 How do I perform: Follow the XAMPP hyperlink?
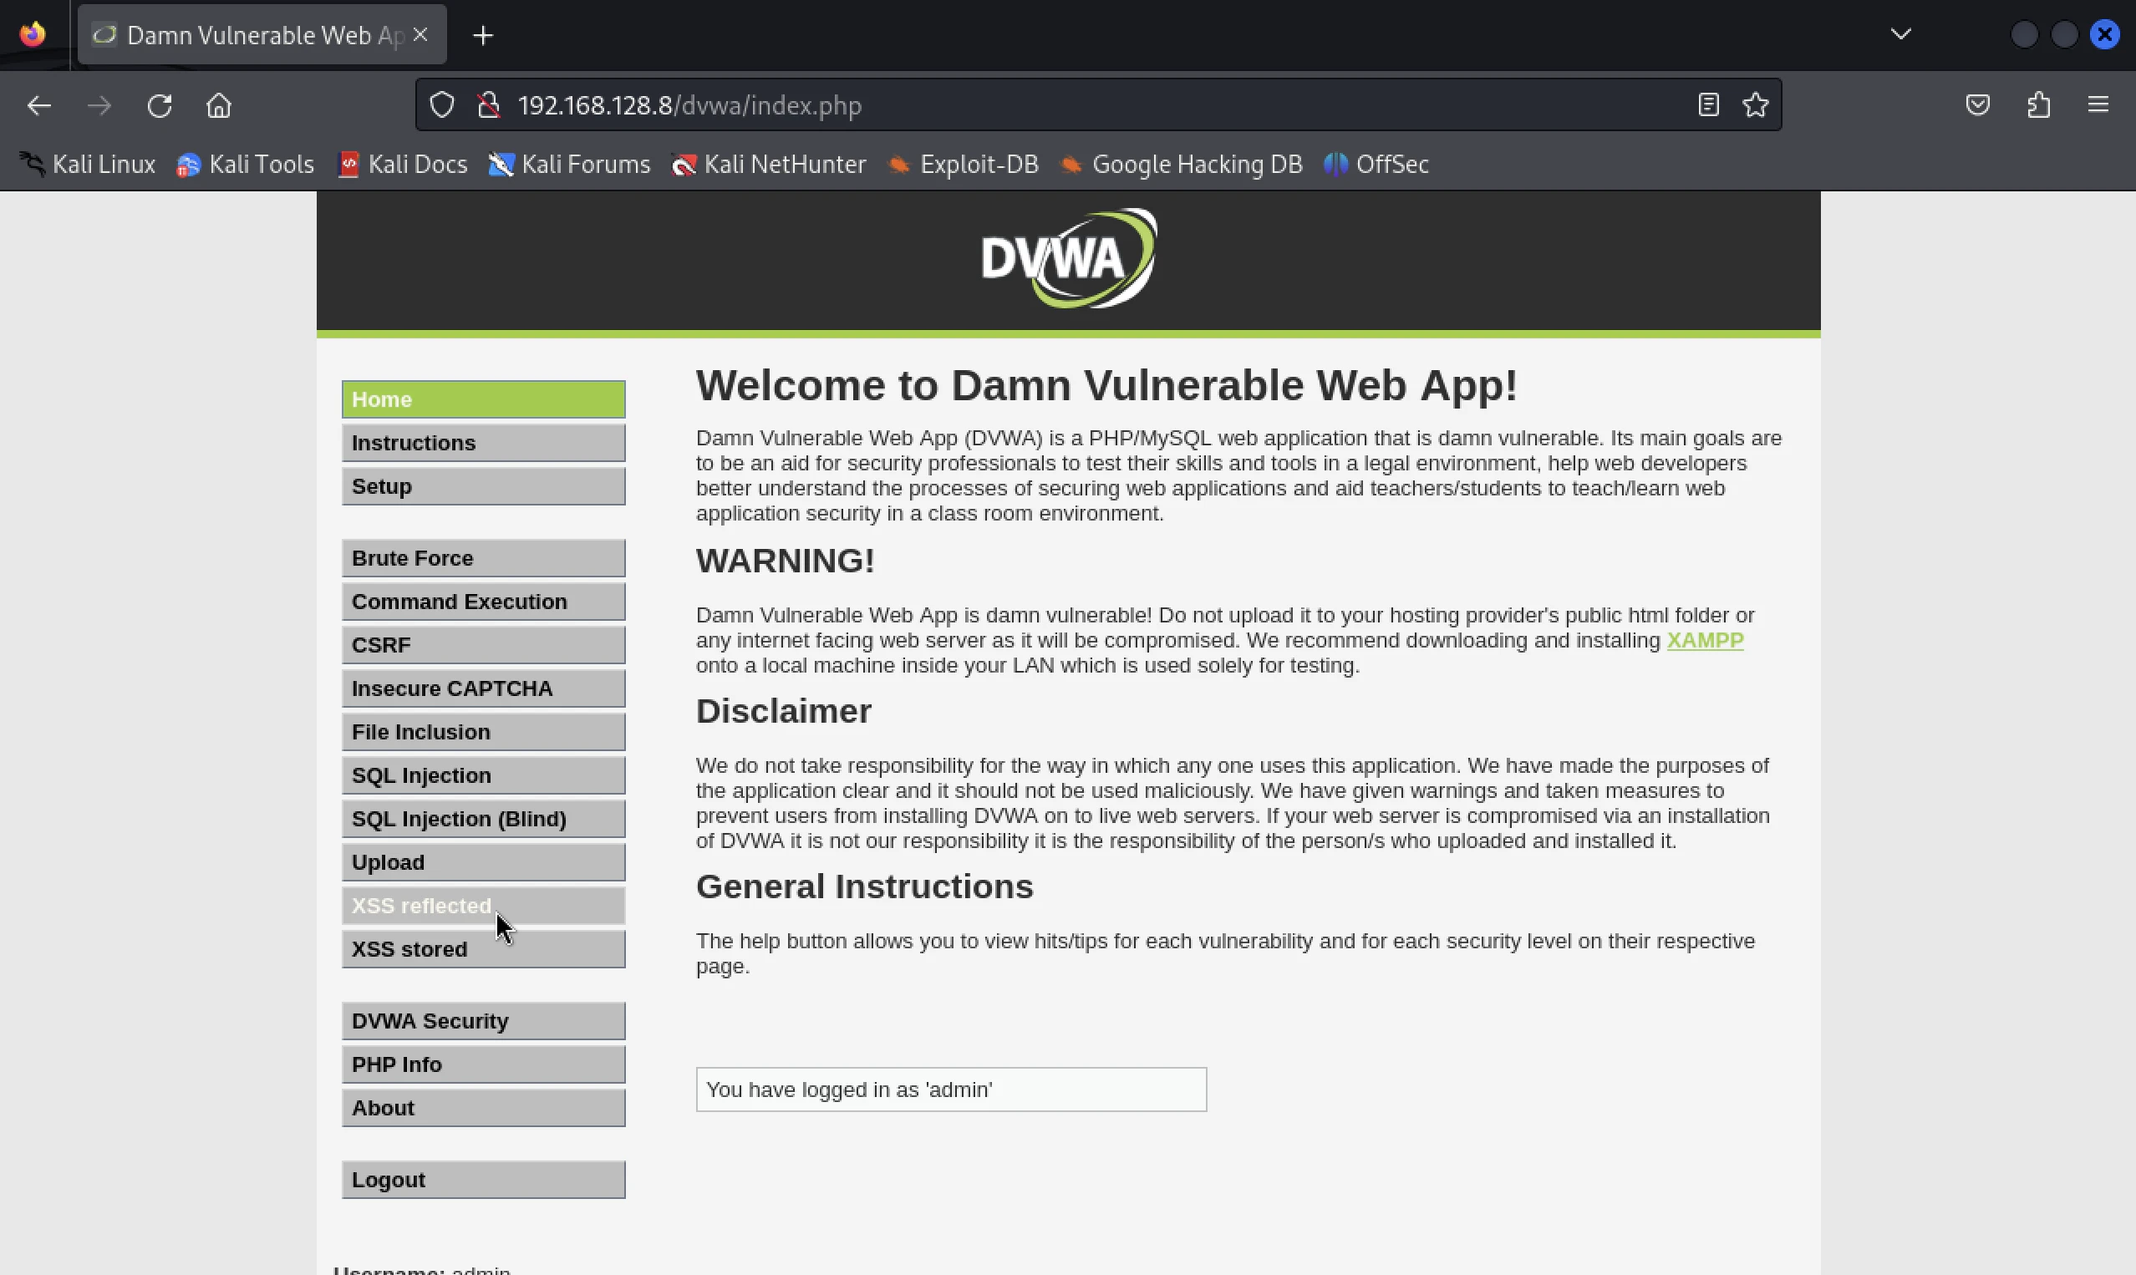tap(1705, 640)
